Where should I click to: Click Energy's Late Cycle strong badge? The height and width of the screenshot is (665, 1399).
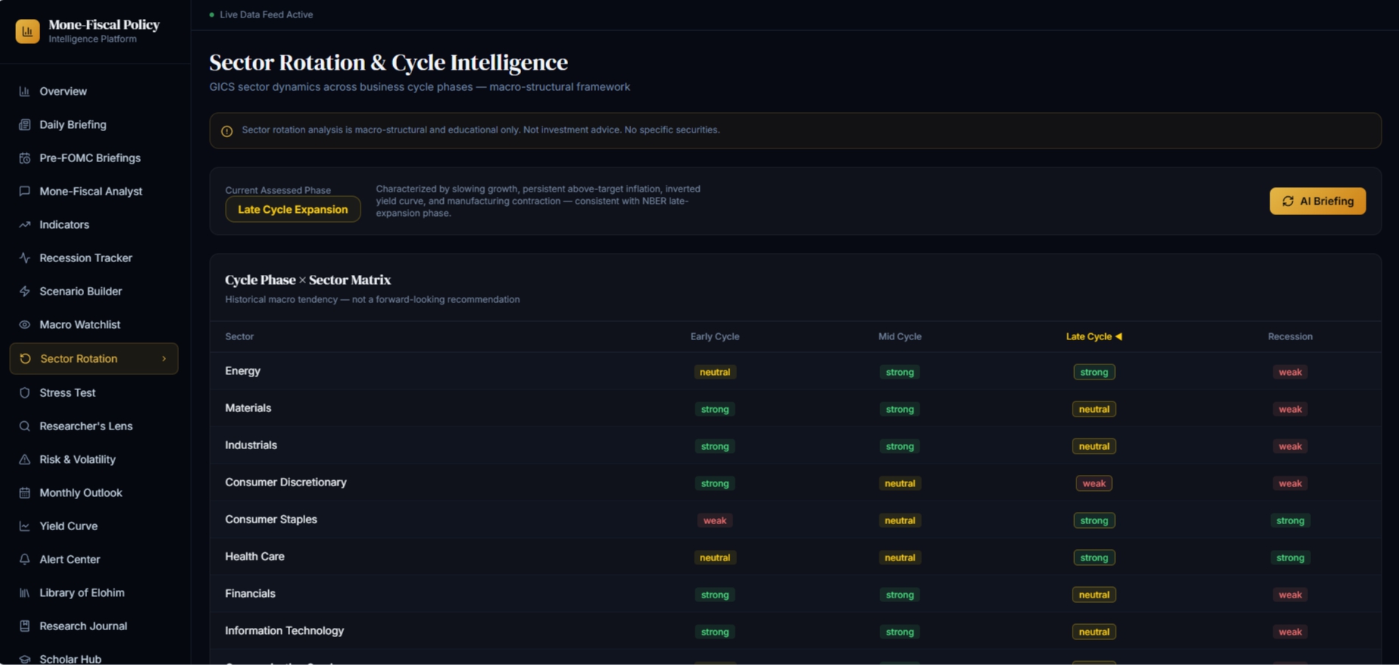click(x=1094, y=372)
